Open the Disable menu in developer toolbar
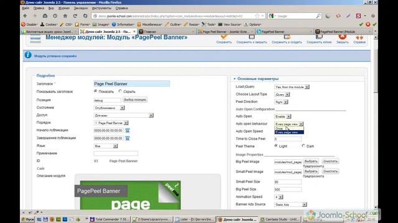Image resolution: width=398 pixels, height=223 pixels. coord(29,25)
